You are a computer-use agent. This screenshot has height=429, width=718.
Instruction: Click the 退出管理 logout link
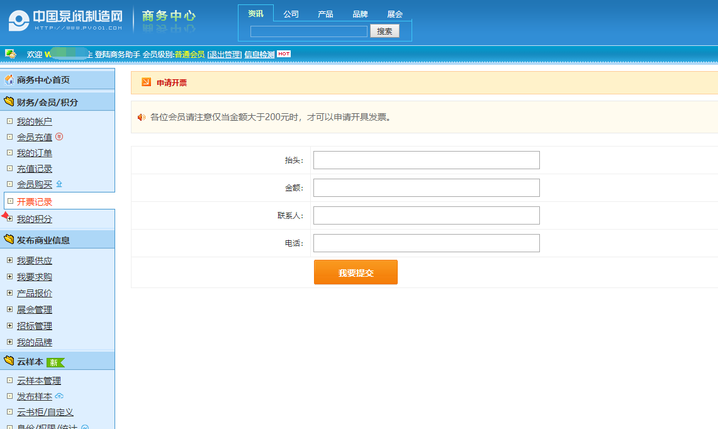click(x=225, y=55)
